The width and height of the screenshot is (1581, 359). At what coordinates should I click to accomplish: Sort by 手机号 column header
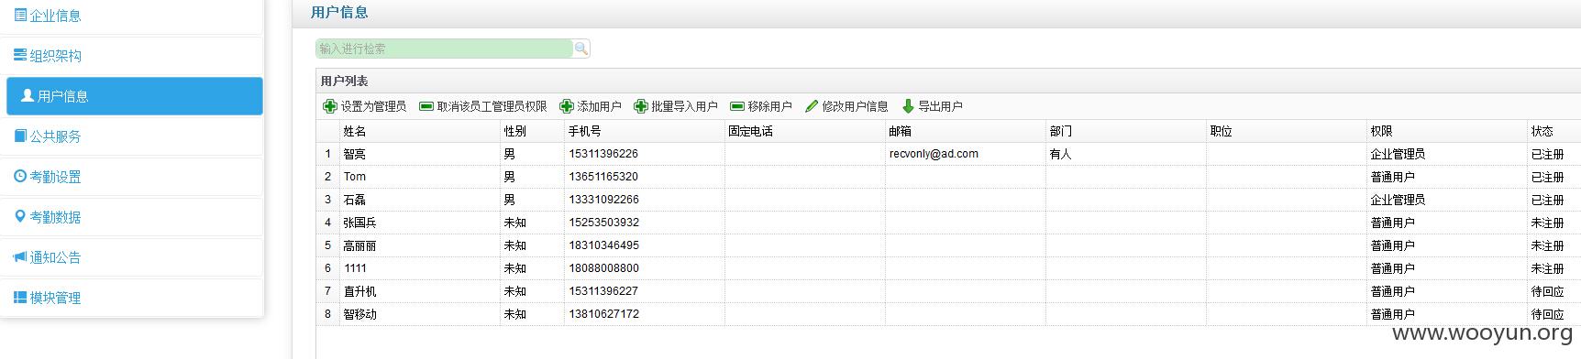point(645,131)
